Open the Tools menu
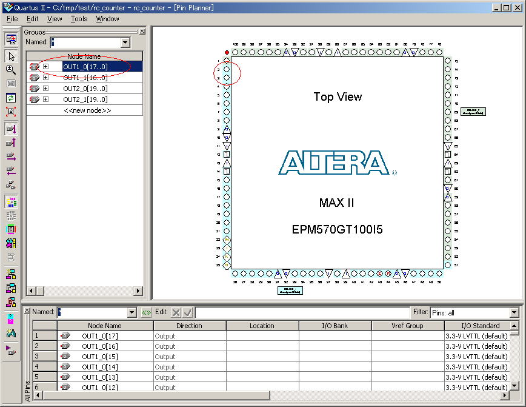Image resolution: width=526 pixels, height=407 pixels. (79, 19)
